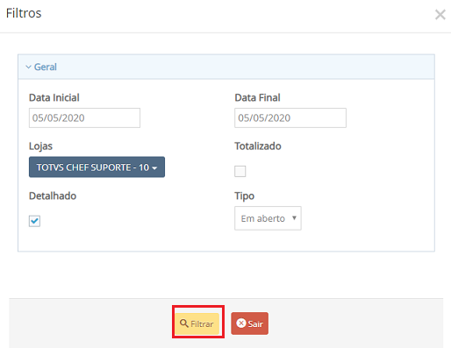The image size is (451, 348).
Task: Click the 'Filtros' dialog title
Action: coord(24,13)
